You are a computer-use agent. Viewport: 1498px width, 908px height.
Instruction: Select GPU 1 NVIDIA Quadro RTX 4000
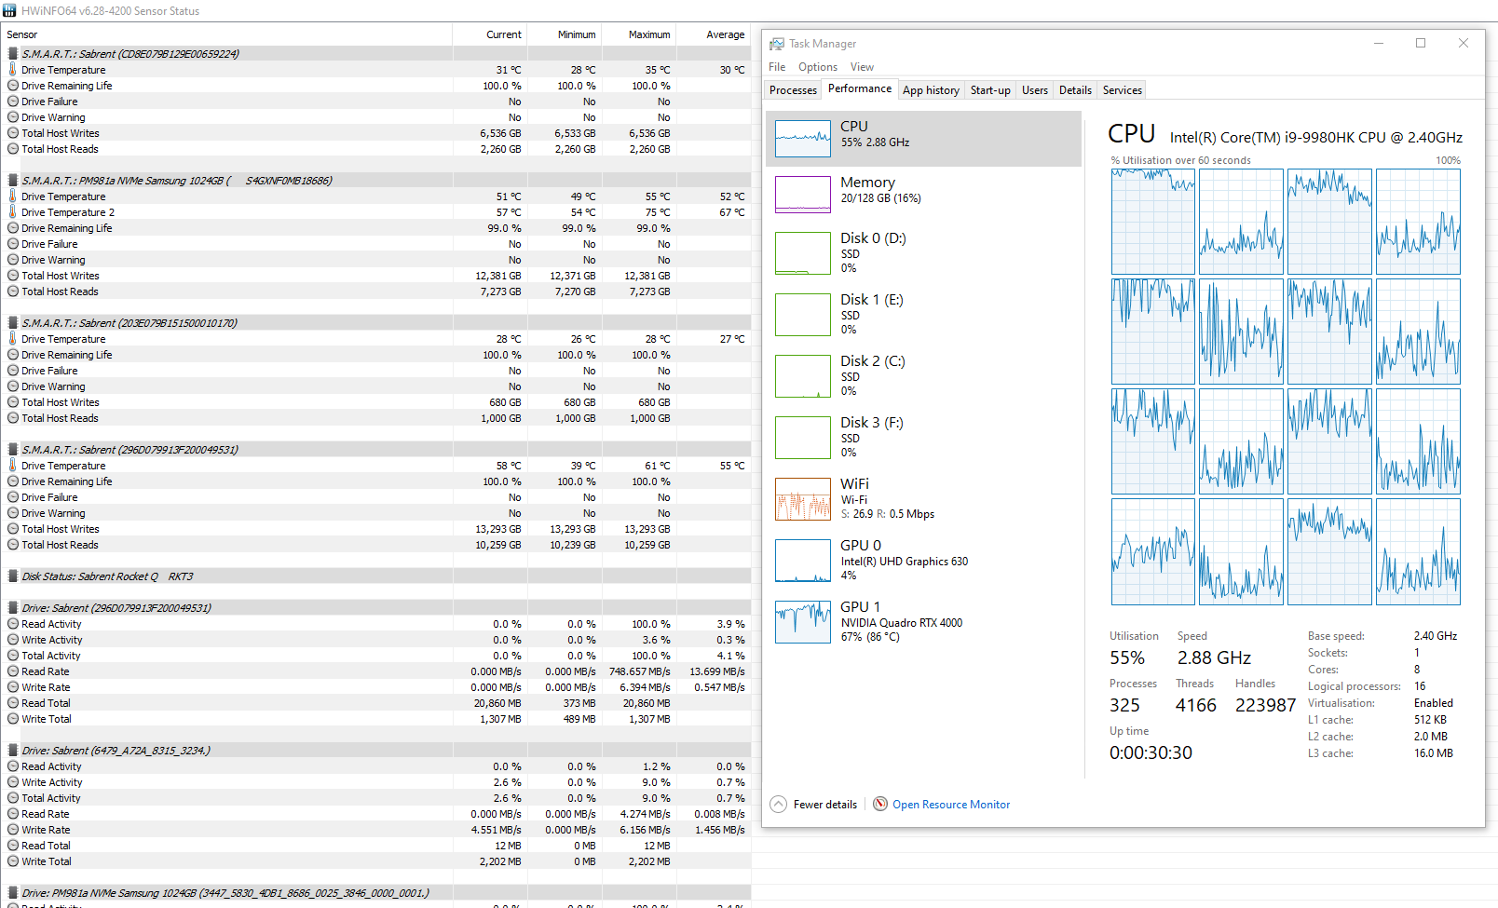click(x=923, y=622)
